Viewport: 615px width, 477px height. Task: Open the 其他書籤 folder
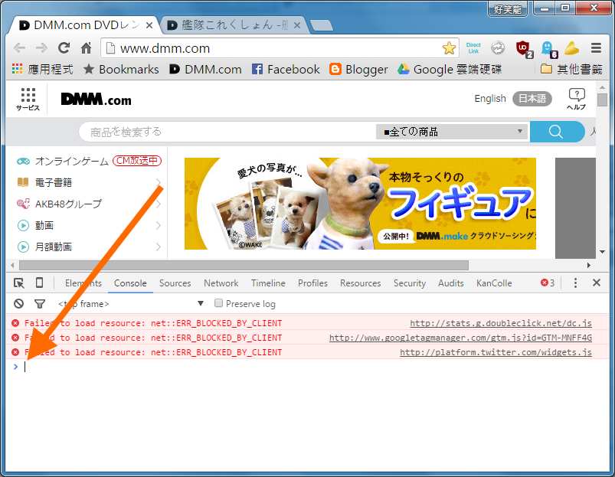point(571,70)
